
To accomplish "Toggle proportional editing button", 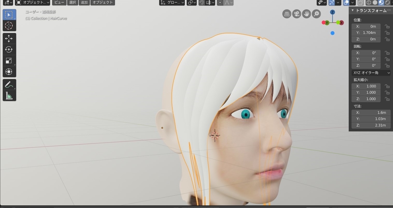I will pos(220,3).
